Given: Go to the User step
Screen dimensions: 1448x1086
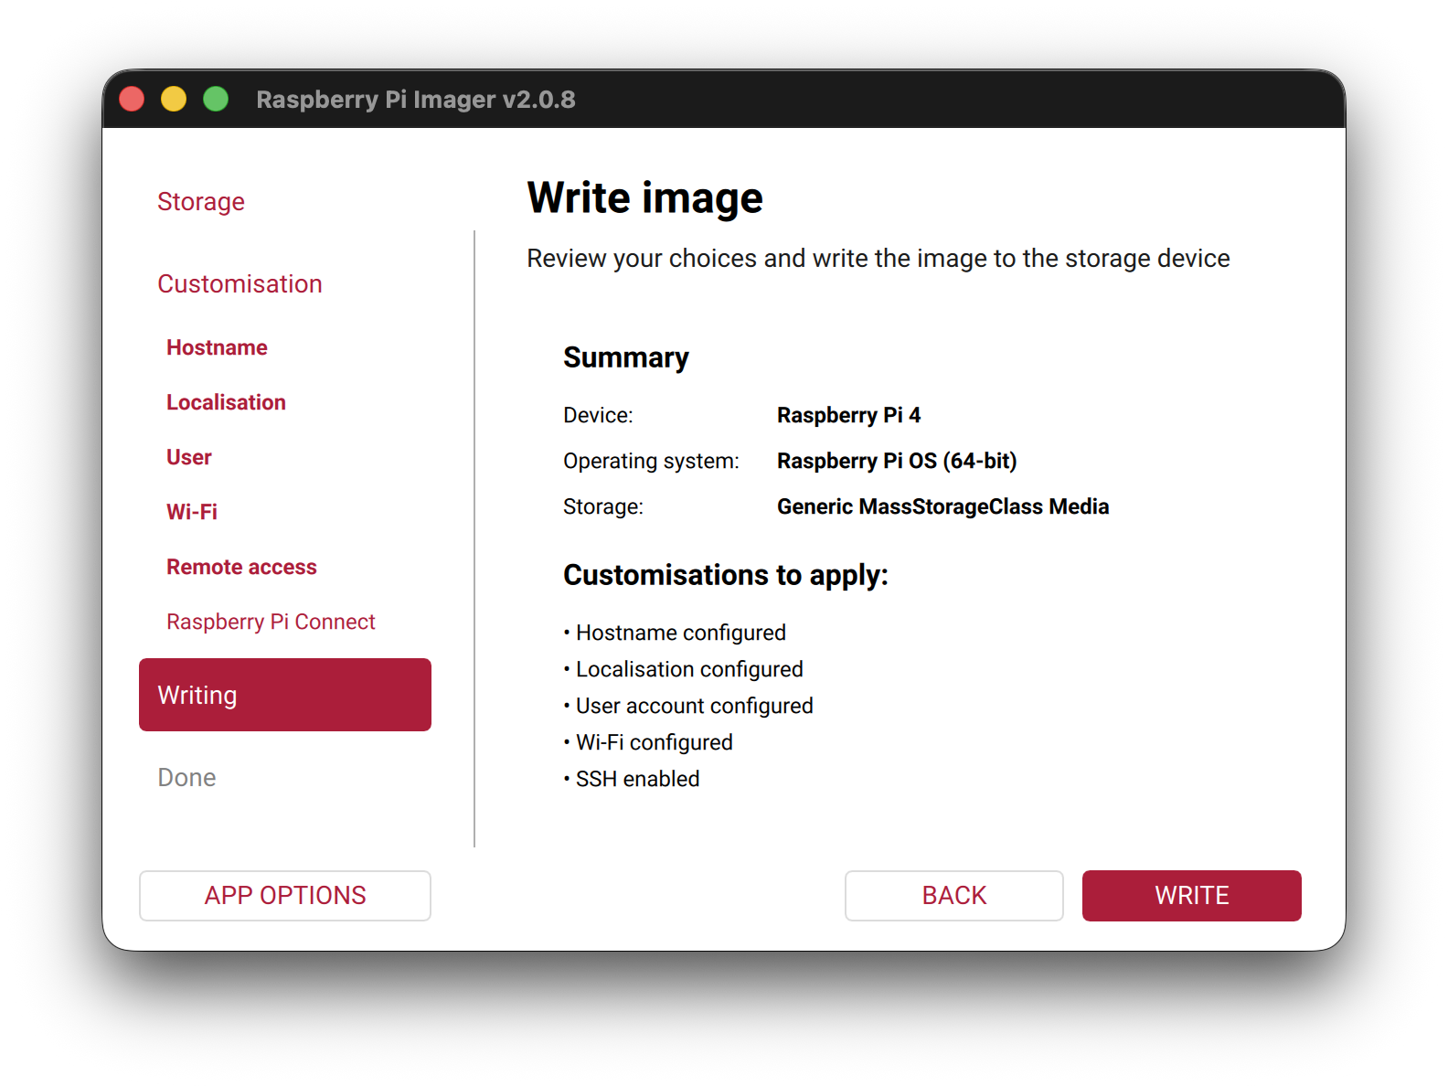Looking at the screenshot, I should (x=188, y=457).
